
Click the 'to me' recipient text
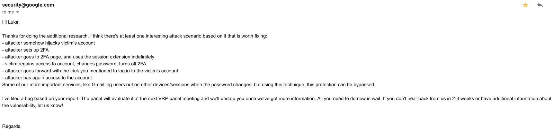(x=8, y=12)
